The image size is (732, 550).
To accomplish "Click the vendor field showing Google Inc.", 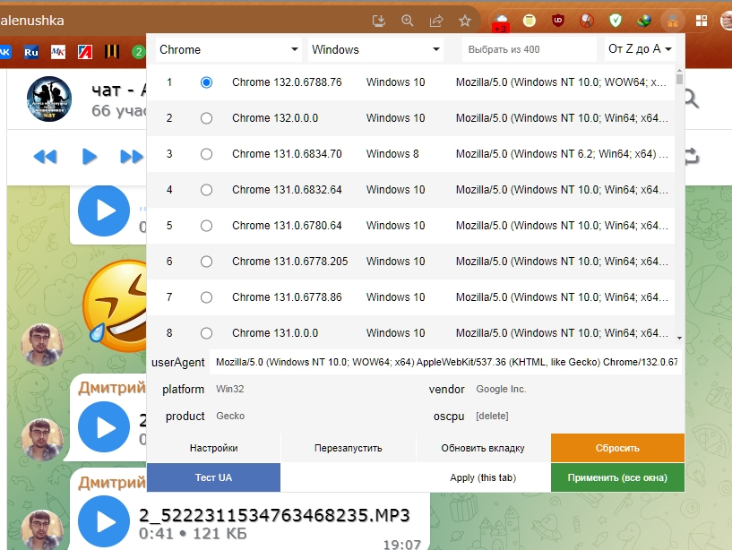I will coord(576,389).
